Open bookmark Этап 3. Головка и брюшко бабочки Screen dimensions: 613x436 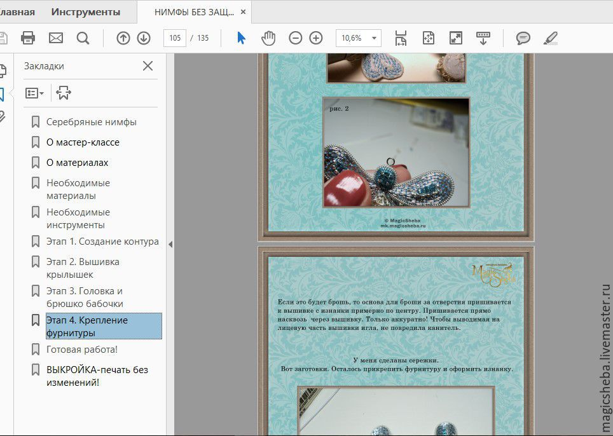(85, 297)
